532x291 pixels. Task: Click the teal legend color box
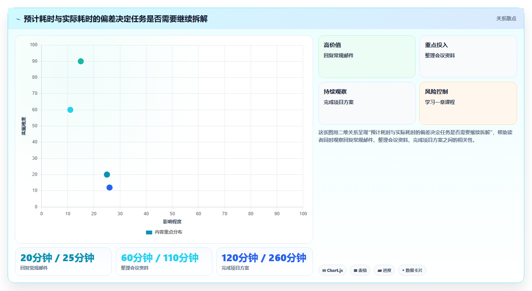tap(149, 232)
